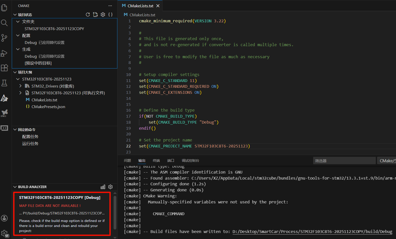The height and width of the screenshot is (239, 396).
Task: Collapse the 文件夹 tree node
Action: point(18,22)
